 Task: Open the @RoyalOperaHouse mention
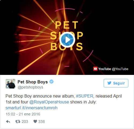[x=49, y=102]
